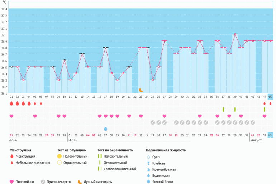Viewport: 276px width, 184px height.
Task: Click the green pregnancy test mark on day 37
Action: (223, 109)
